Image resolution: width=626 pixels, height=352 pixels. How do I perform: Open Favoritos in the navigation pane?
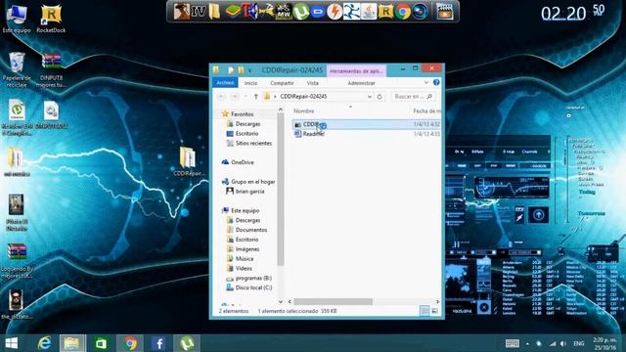point(242,114)
